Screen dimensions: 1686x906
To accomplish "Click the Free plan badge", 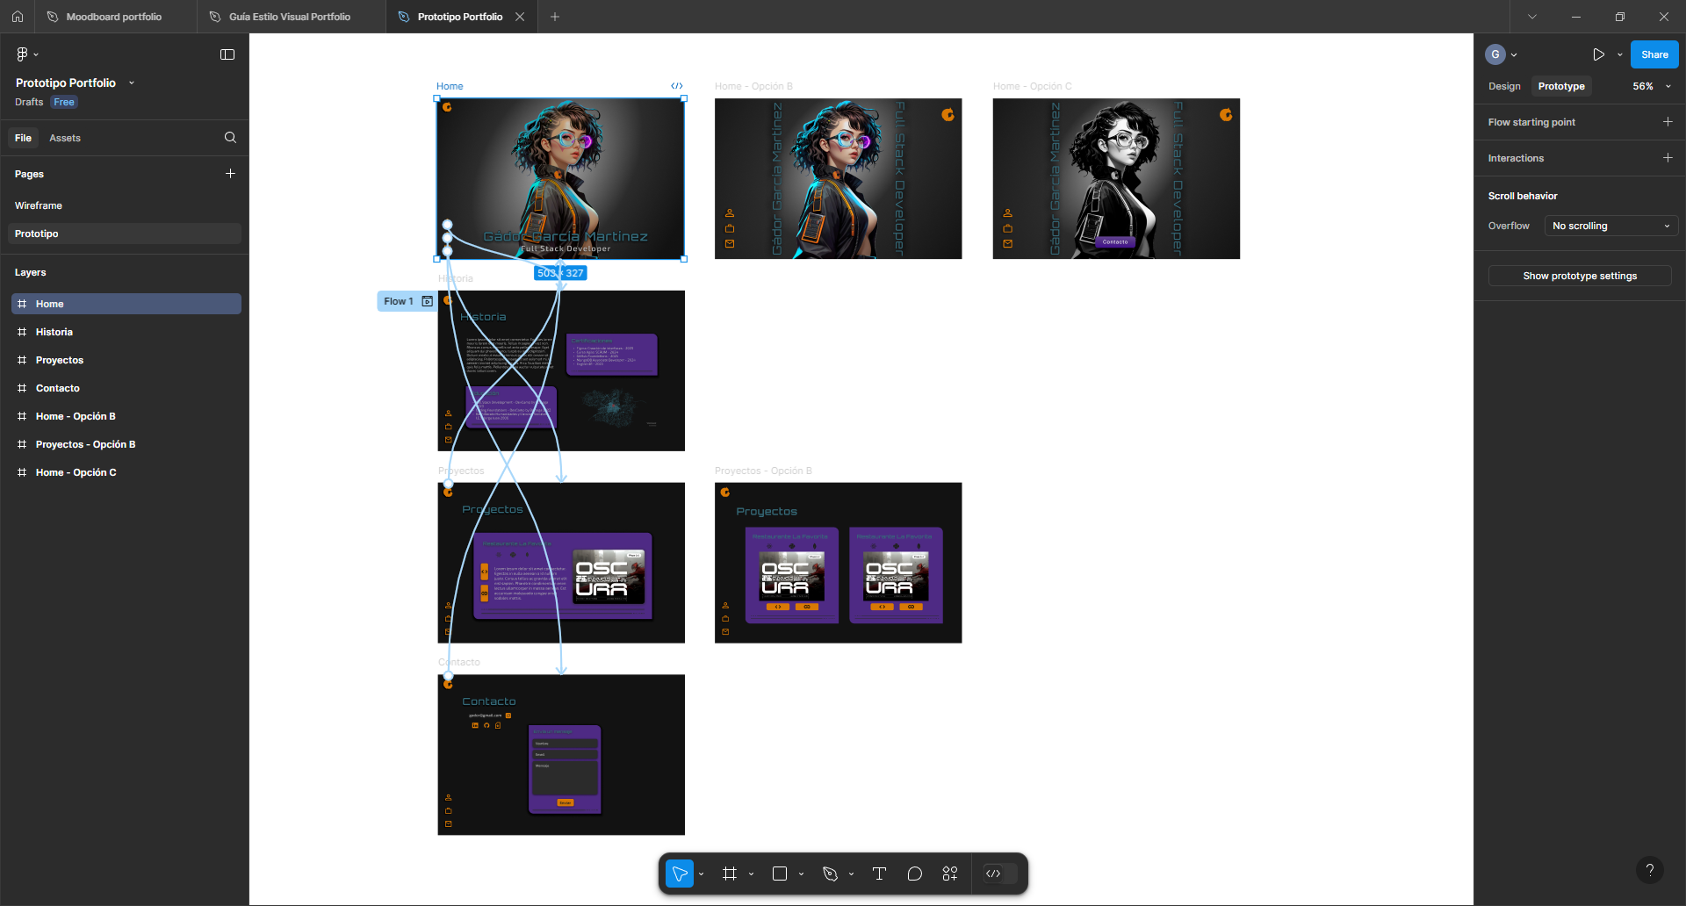I will [64, 102].
